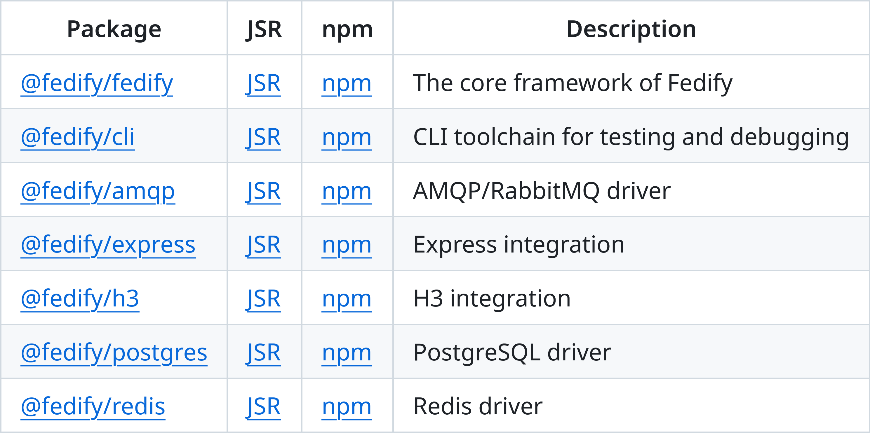Open the @fedify/postgres package link
Screen dimensions: 870x433
click(114, 353)
